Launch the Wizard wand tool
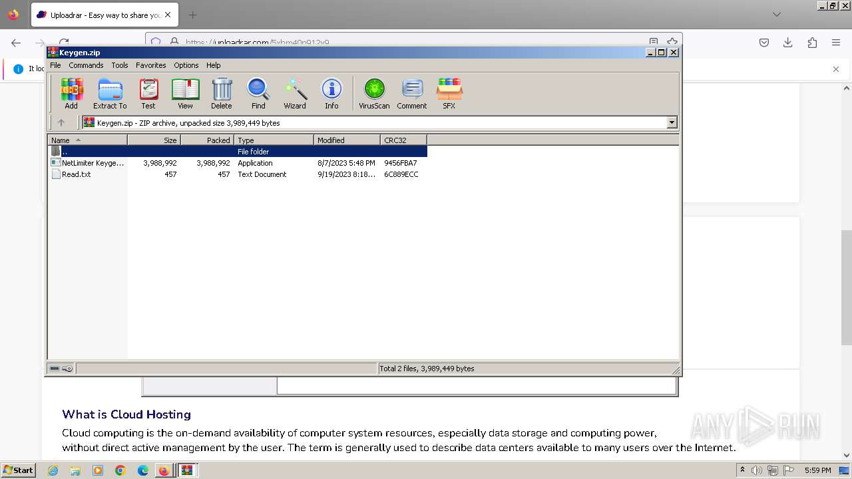This screenshot has width=852, height=479. pos(295,93)
